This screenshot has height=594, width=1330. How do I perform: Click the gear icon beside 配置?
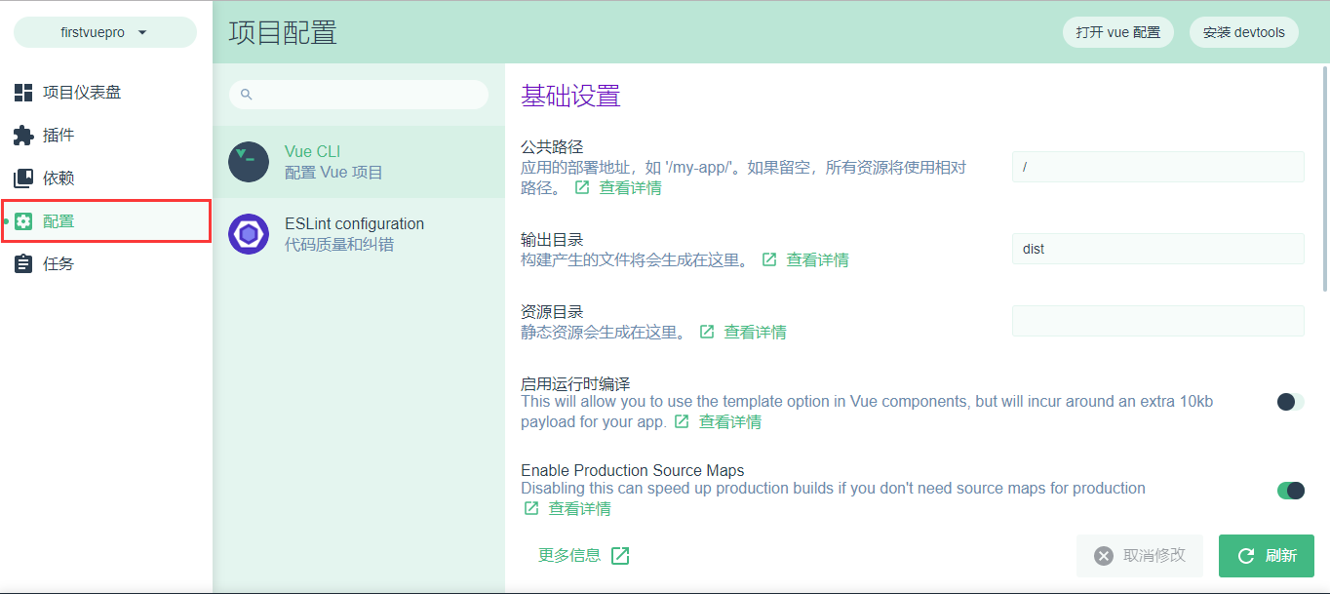click(23, 221)
